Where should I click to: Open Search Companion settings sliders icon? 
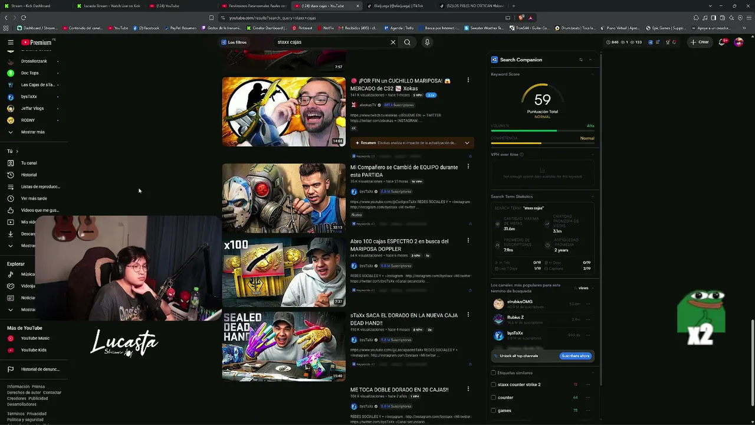pyautogui.click(x=581, y=60)
